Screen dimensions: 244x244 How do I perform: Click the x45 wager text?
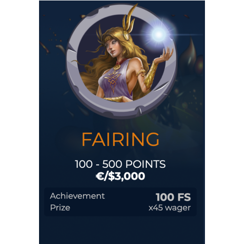pyautogui.click(x=170, y=208)
